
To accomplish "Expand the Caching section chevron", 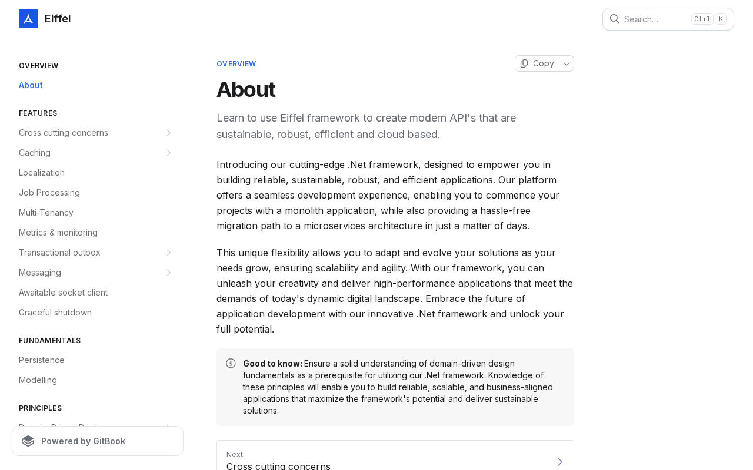I will coord(168,153).
